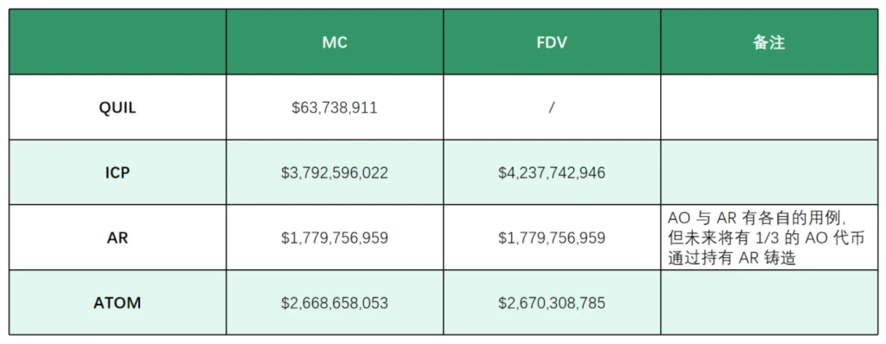The height and width of the screenshot is (344, 886).
Task: Click the FDV column header
Action: 552,42
